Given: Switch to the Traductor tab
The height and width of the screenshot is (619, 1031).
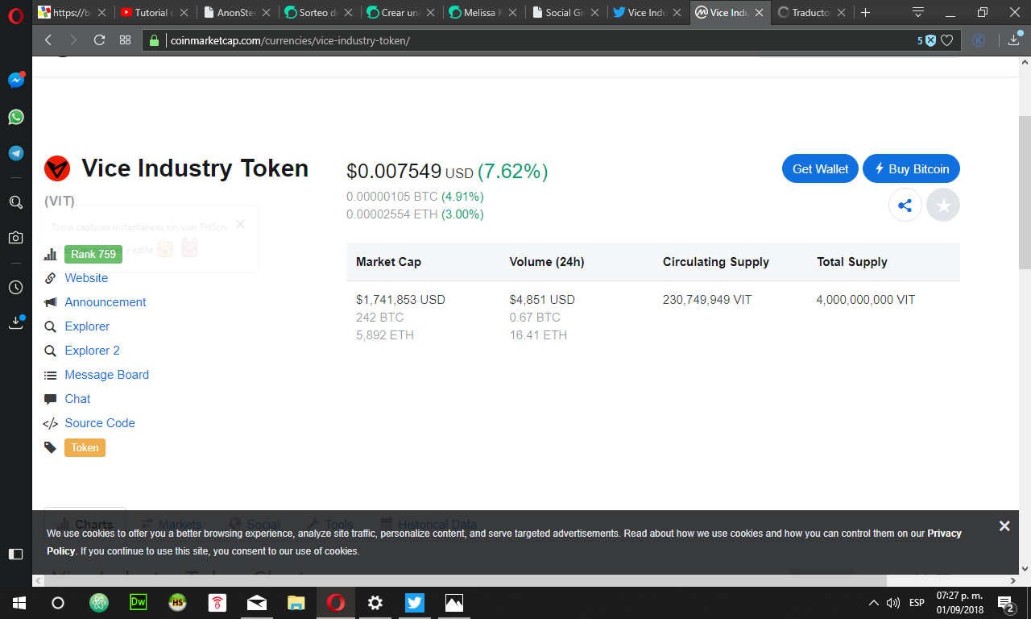Looking at the screenshot, I should click(813, 12).
